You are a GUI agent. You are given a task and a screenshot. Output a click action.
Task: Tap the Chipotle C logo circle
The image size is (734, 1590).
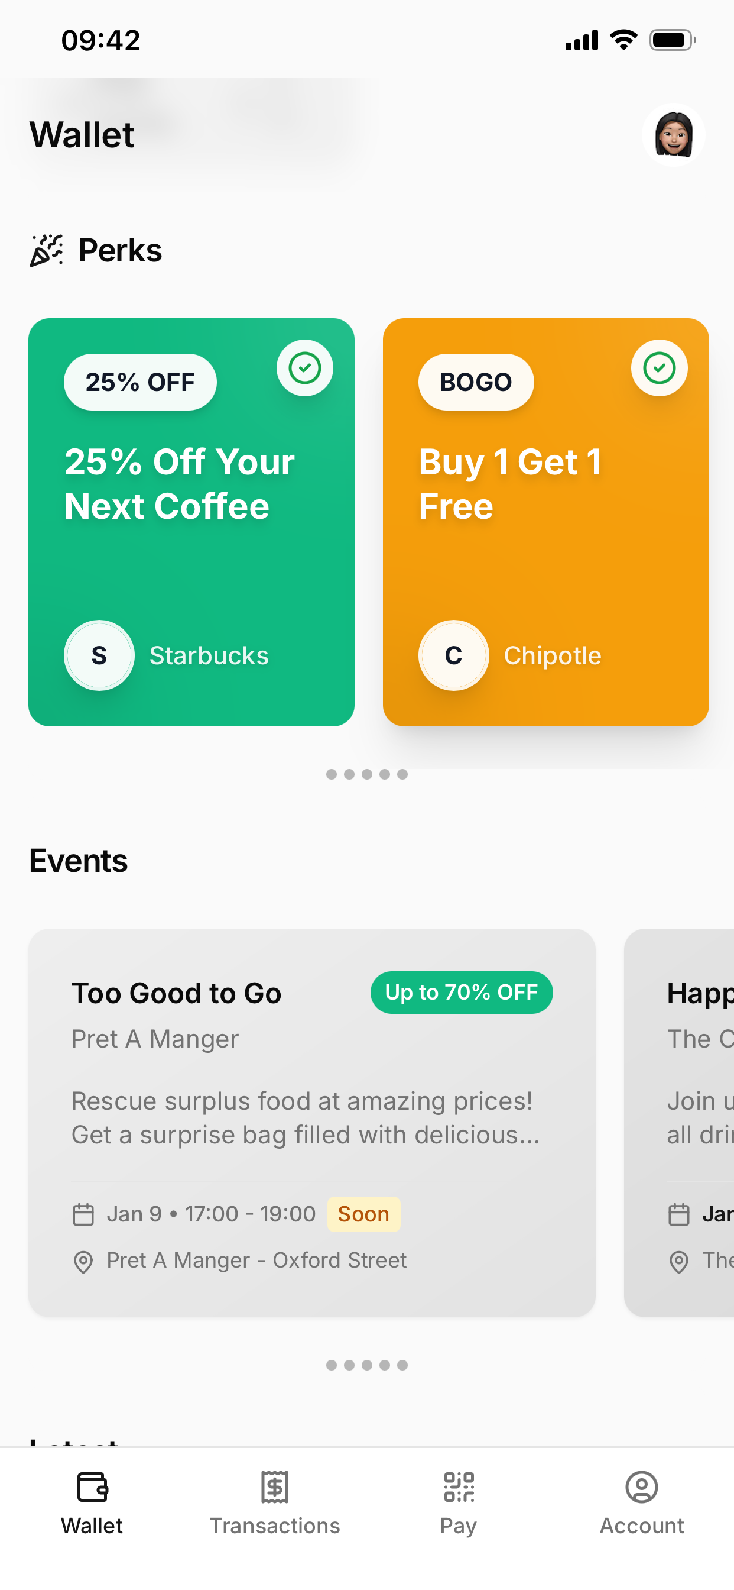[453, 655]
